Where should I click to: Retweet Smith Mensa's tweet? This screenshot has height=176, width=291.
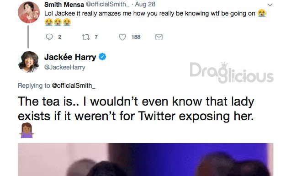pyautogui.click(x=86, y=37)
